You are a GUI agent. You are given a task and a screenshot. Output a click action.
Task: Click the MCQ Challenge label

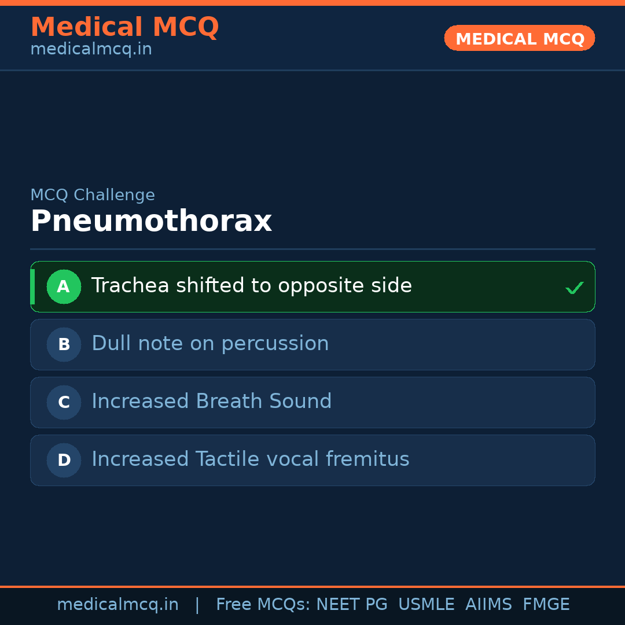pos(93,195)
